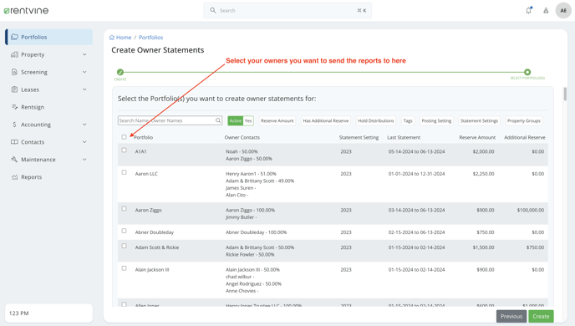
Task: Click the vertical scrollbar of the portfolio list
Action: [565, 94]
